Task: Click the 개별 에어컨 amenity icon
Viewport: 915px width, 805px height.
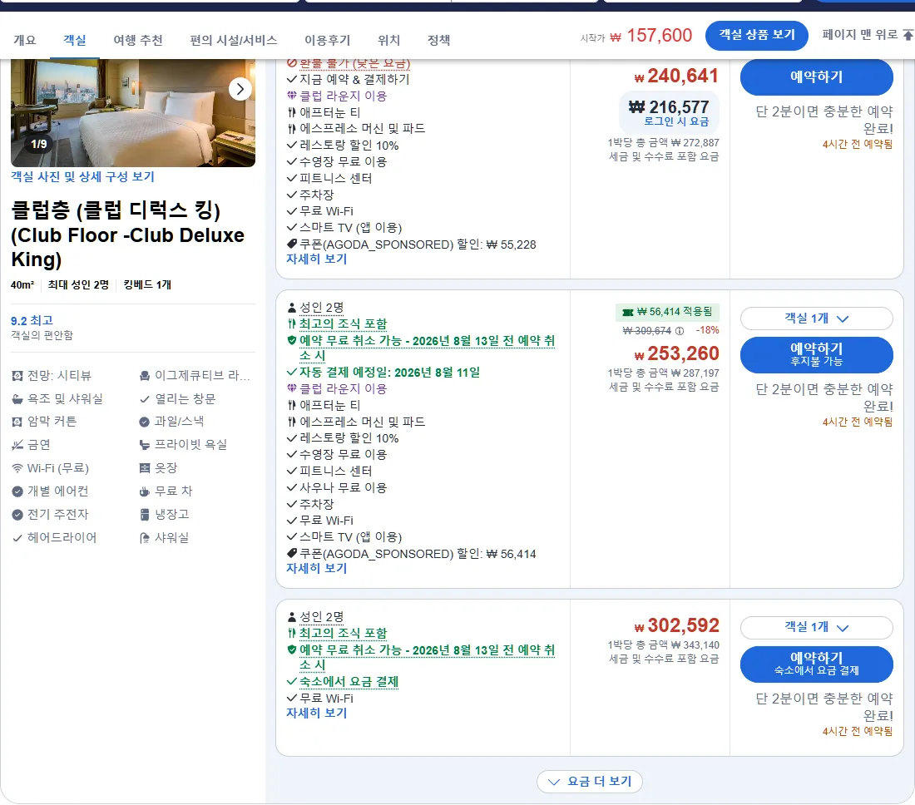Action: click(x=17, y=491)
